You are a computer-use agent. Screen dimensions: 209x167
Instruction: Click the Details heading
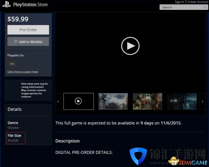[x=15, y=109]
